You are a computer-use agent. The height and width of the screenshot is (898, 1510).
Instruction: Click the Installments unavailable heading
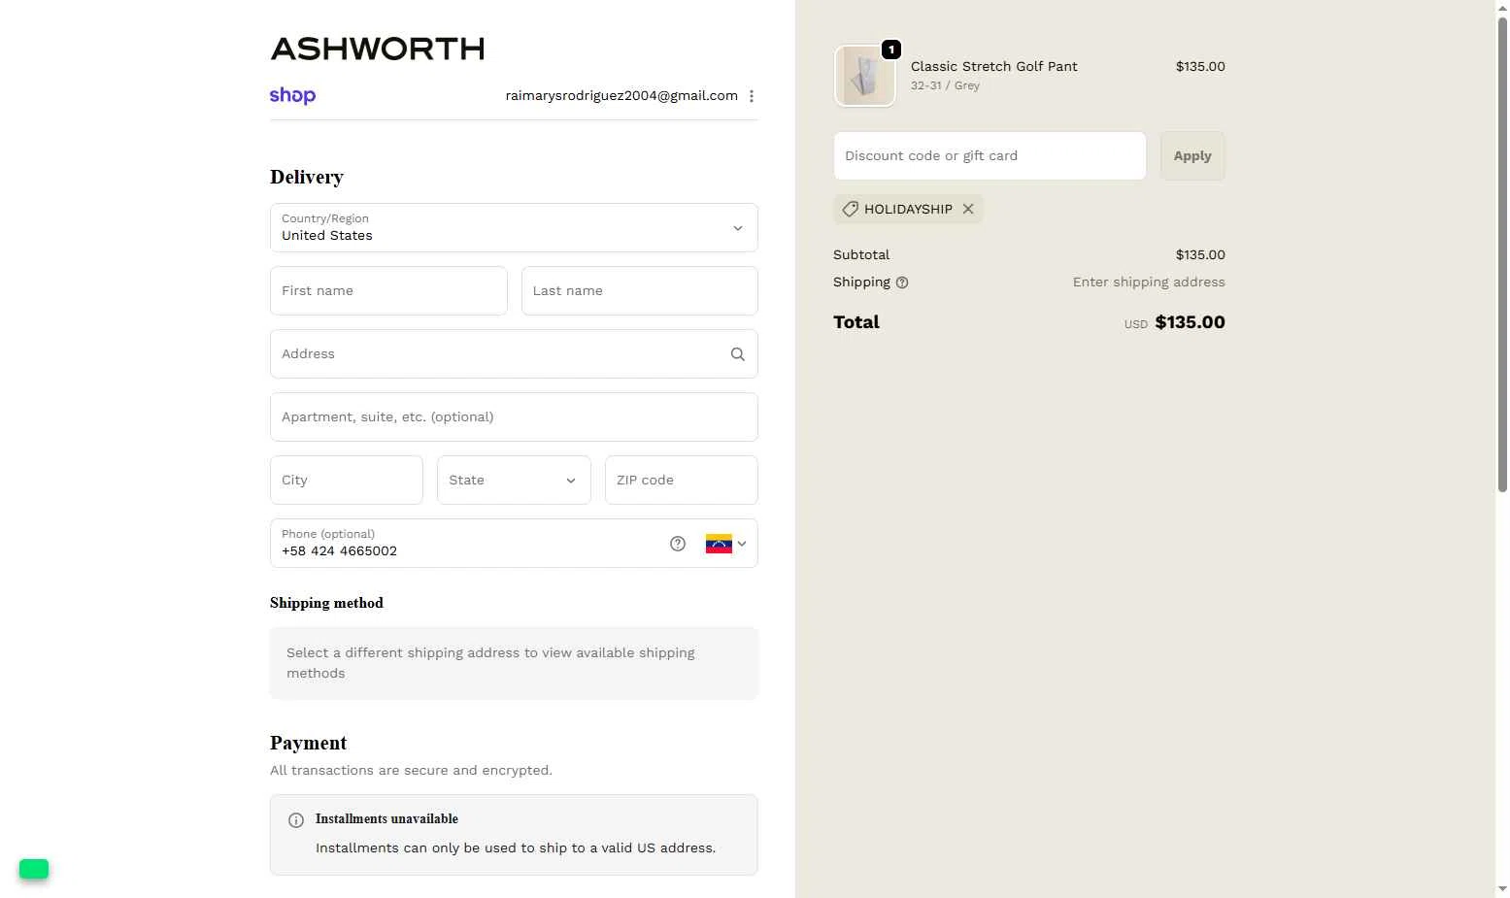coord(386,818)
